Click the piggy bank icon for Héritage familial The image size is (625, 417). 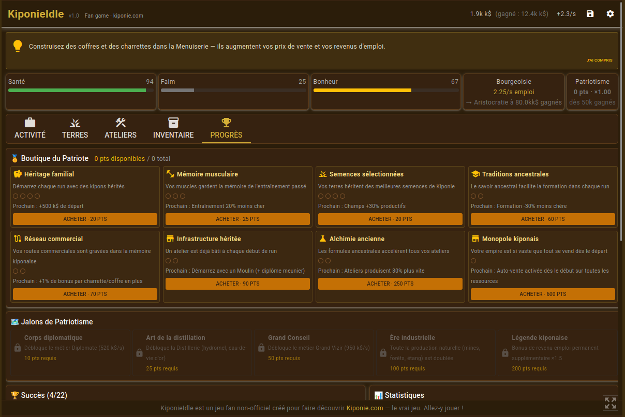pos(18,174)
